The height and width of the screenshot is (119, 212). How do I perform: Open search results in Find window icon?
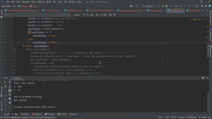[x=92, y=15]
